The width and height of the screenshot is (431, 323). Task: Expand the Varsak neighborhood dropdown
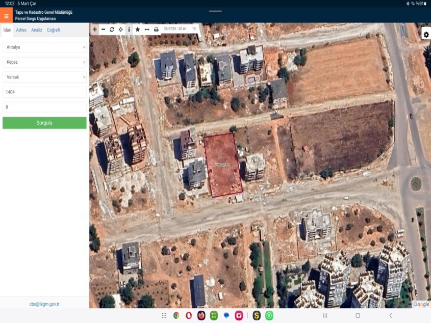tap(44, 77)
